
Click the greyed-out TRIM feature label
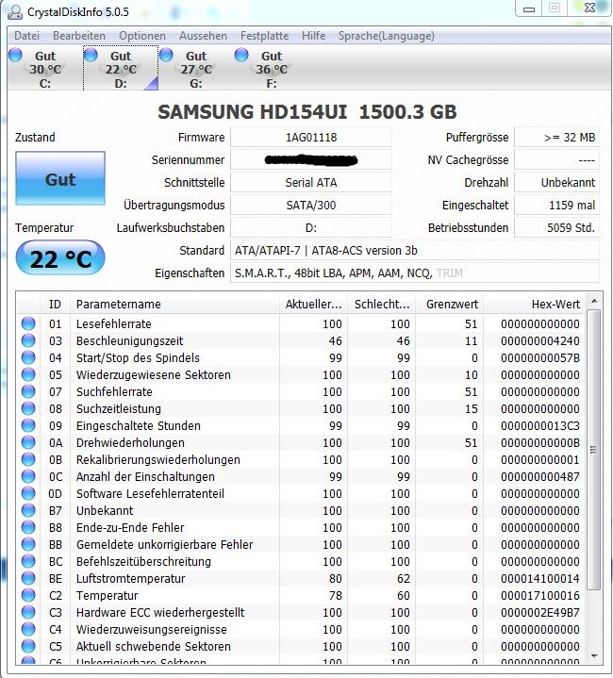(x=450, y=273)
